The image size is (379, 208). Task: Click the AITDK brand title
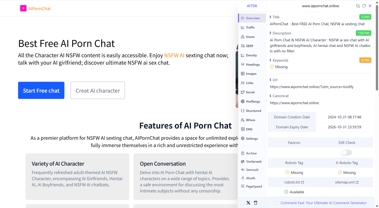tap(252, 6)
